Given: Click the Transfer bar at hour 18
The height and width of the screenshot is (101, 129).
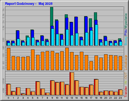Looking at the screenshot, I should tap(96, 87).
